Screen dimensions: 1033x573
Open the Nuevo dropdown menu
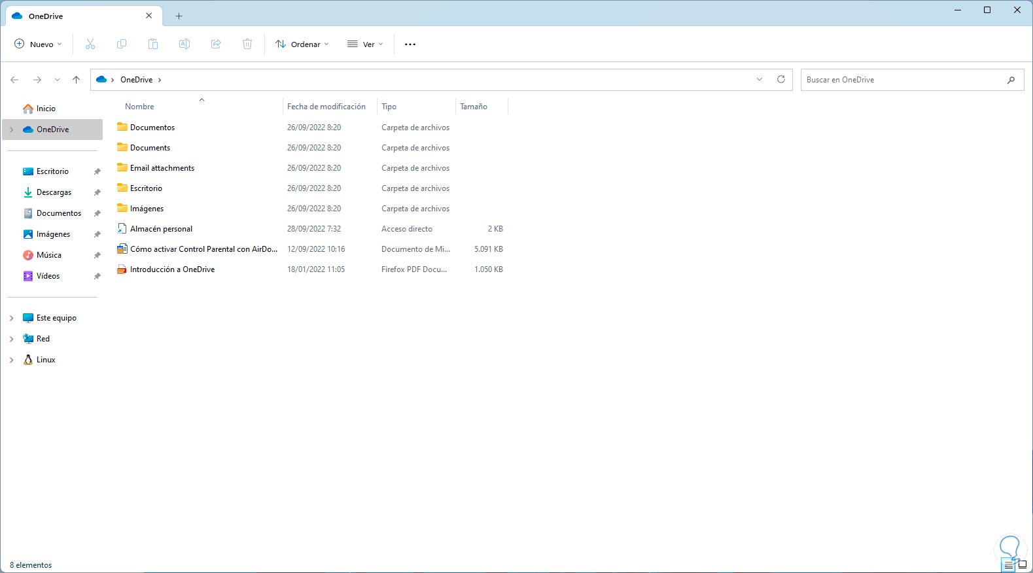[39, 44]
